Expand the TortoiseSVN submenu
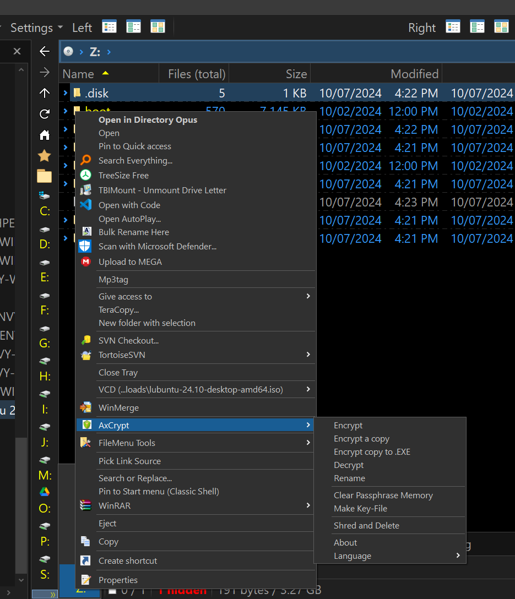The height and width of the screenshot is (599, 515). 308,355
